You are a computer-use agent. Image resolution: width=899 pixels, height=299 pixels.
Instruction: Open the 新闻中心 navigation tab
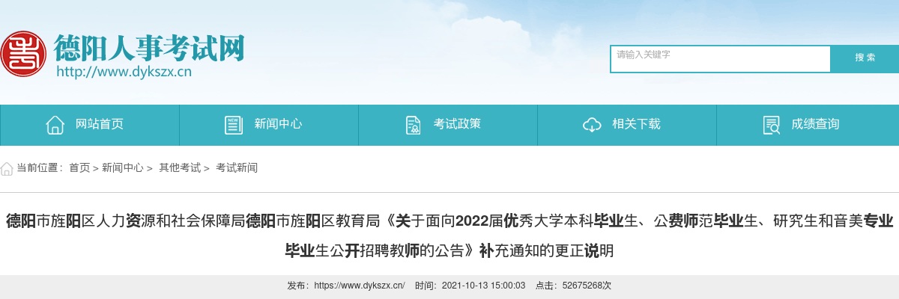[269, 125]
